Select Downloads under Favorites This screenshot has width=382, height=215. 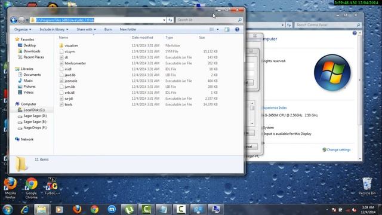(x=32, y=51)
